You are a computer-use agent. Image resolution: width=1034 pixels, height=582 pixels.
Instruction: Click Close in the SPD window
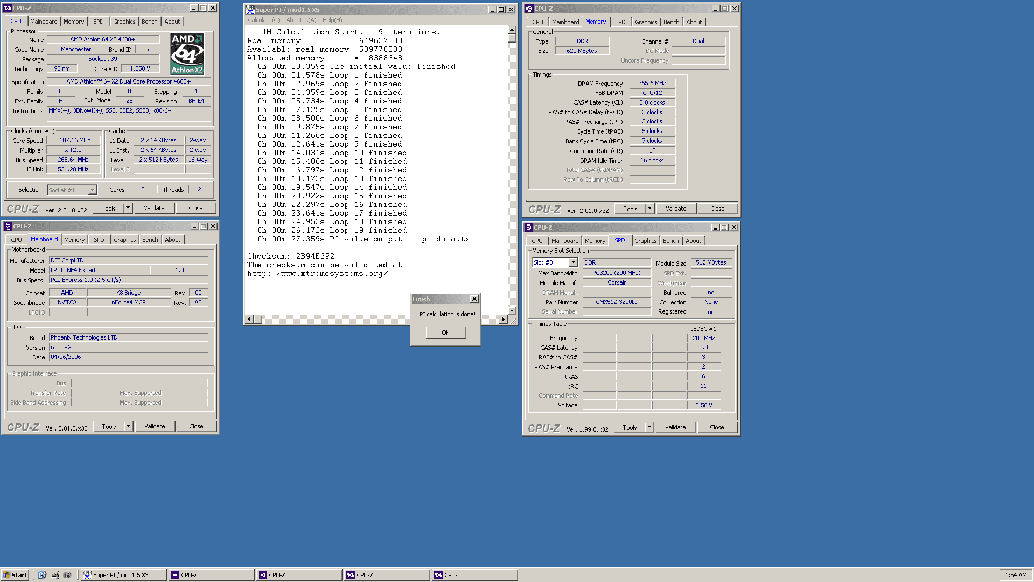(x=717, y=427)
